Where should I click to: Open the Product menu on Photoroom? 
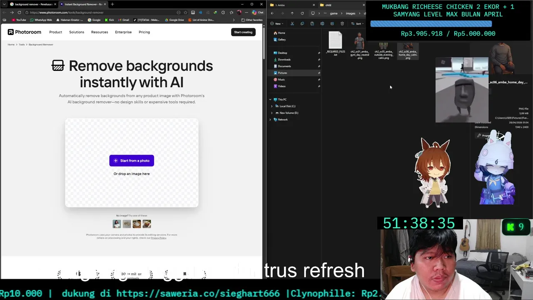(55, 32)
